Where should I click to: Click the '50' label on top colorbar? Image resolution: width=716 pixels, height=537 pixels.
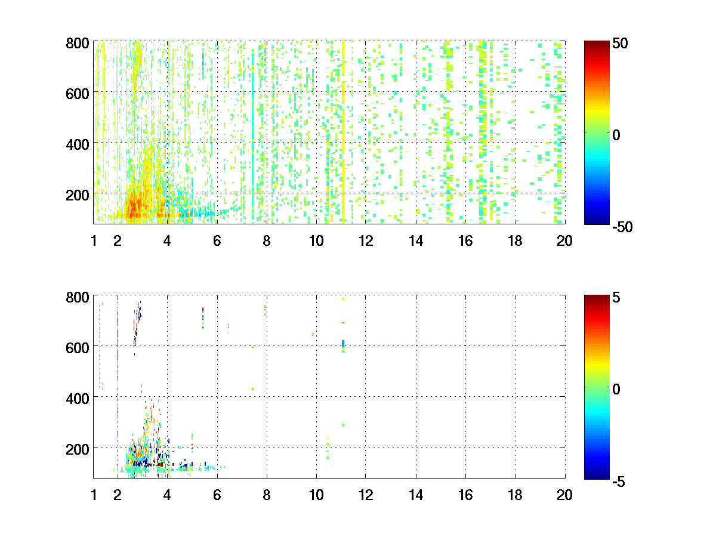coord(619,43)
